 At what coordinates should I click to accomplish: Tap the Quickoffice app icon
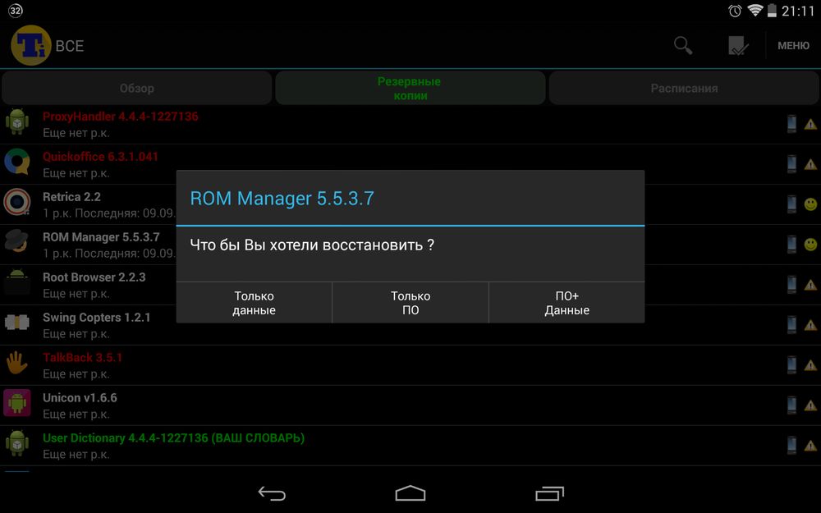(16, 162)
